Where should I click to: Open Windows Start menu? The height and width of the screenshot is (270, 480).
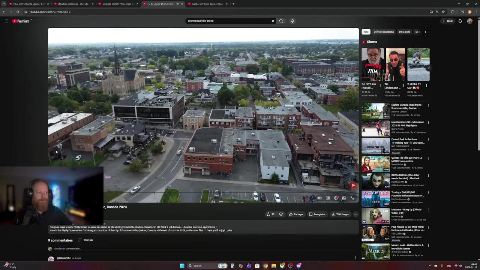[182, 266]
